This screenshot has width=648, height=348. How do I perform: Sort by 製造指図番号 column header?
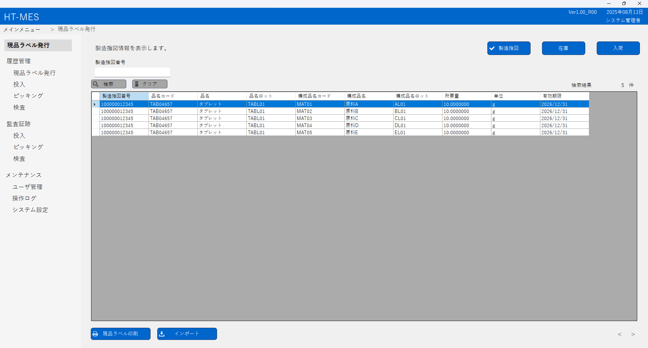click(x=124, y=96)
